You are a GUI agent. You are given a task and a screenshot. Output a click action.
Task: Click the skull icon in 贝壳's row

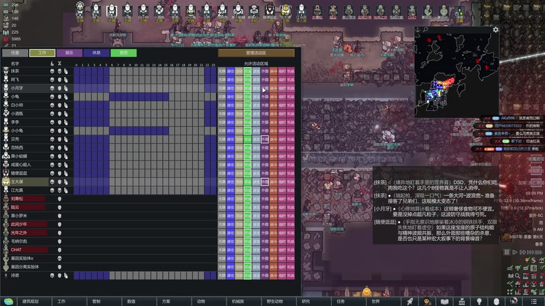tap(52, 139)
